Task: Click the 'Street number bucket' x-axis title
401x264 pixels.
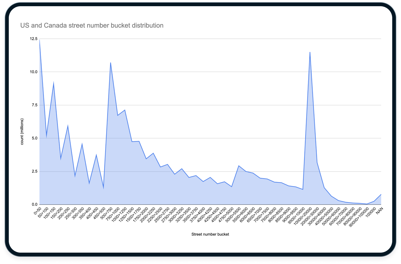Action: click(210, 234)
